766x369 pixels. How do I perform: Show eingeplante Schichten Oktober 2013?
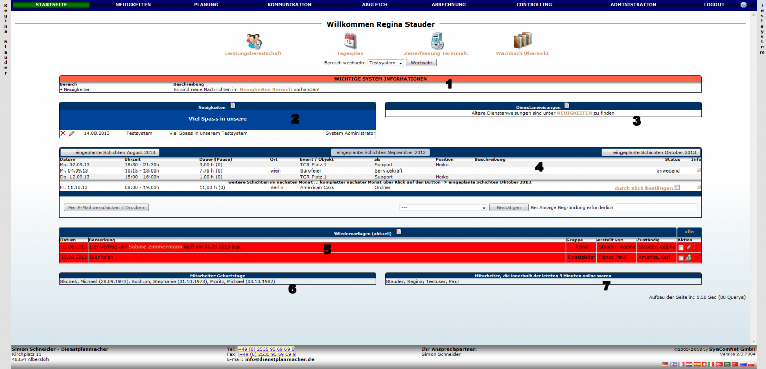click(x=651, y=152)
